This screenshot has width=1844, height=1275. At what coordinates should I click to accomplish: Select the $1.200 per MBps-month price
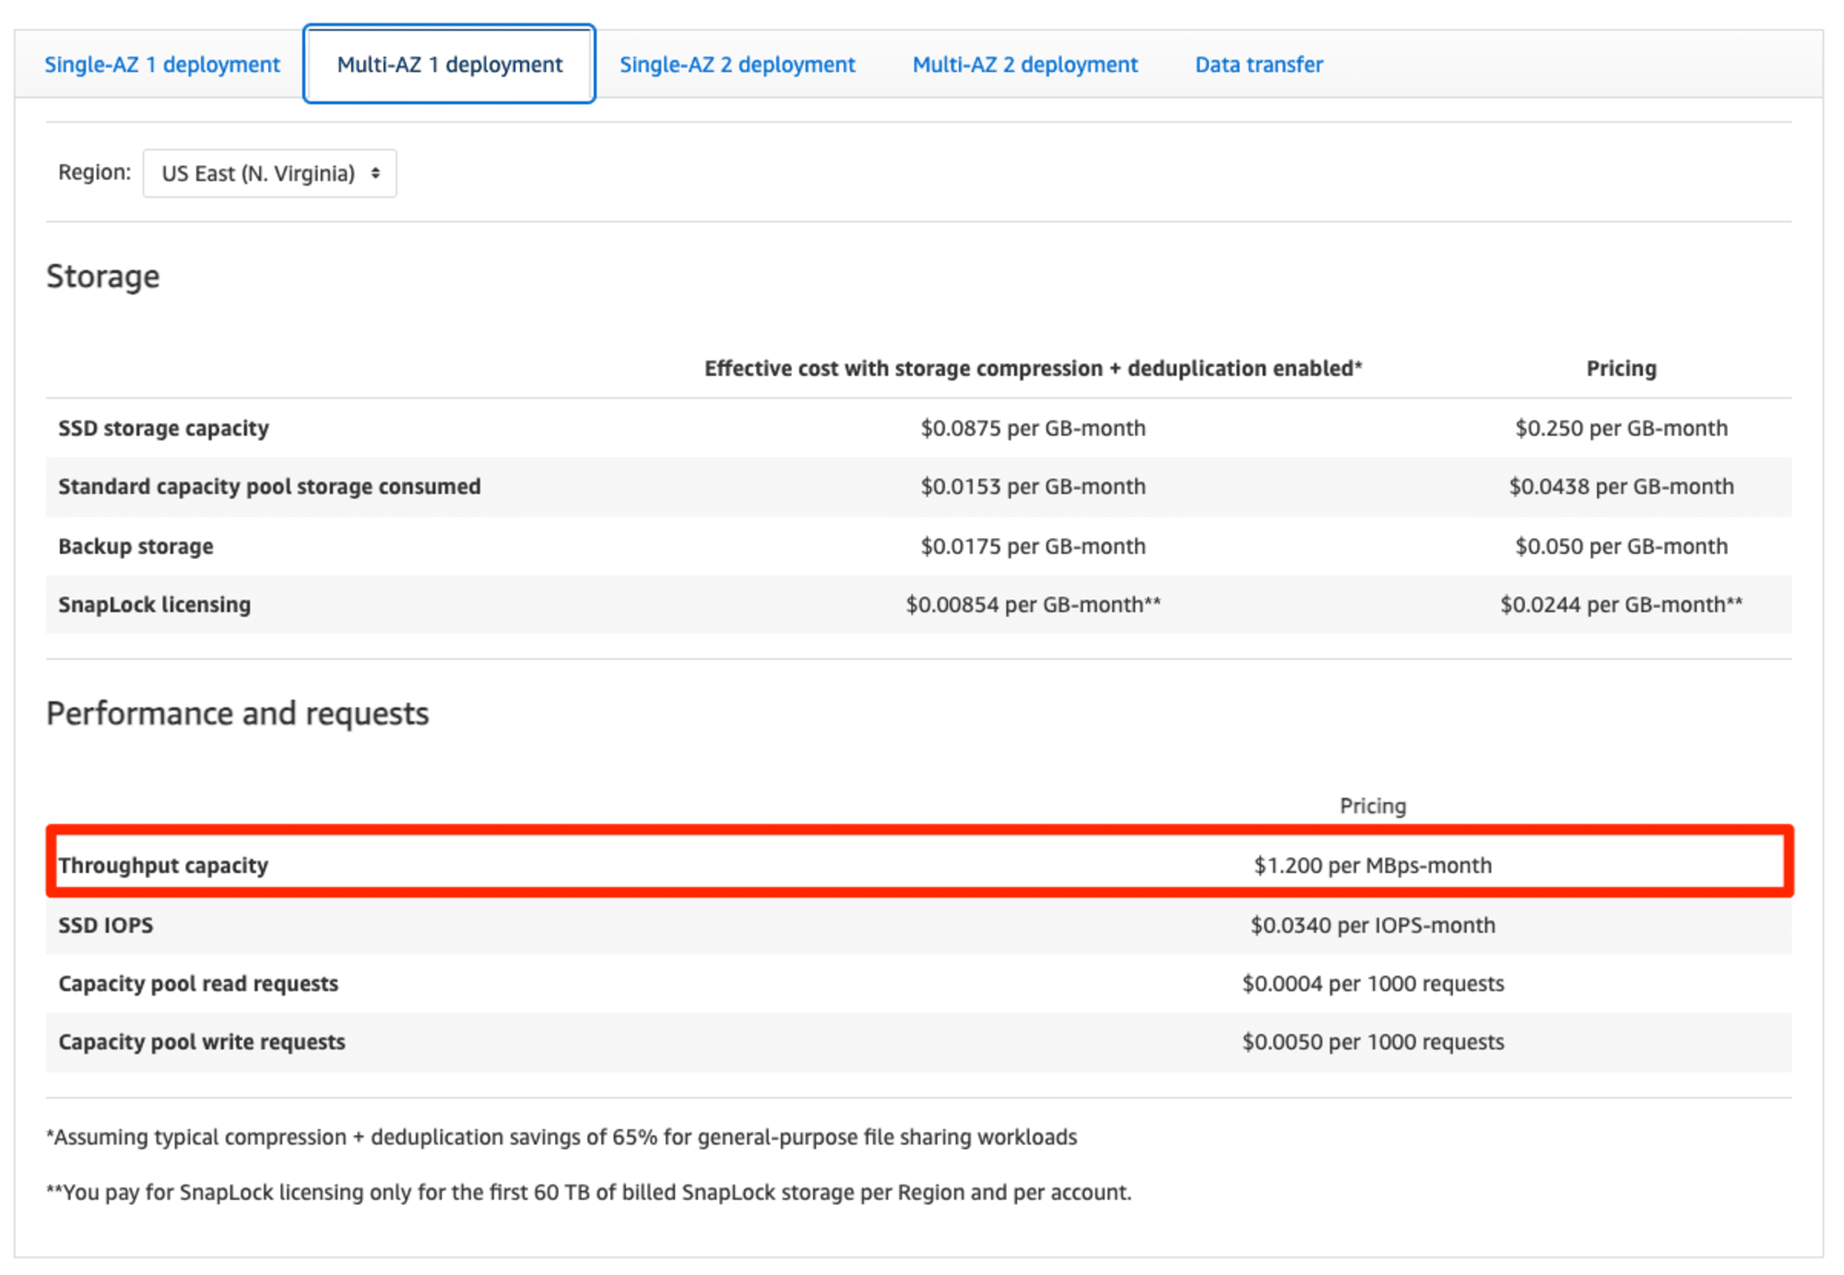1373,865
